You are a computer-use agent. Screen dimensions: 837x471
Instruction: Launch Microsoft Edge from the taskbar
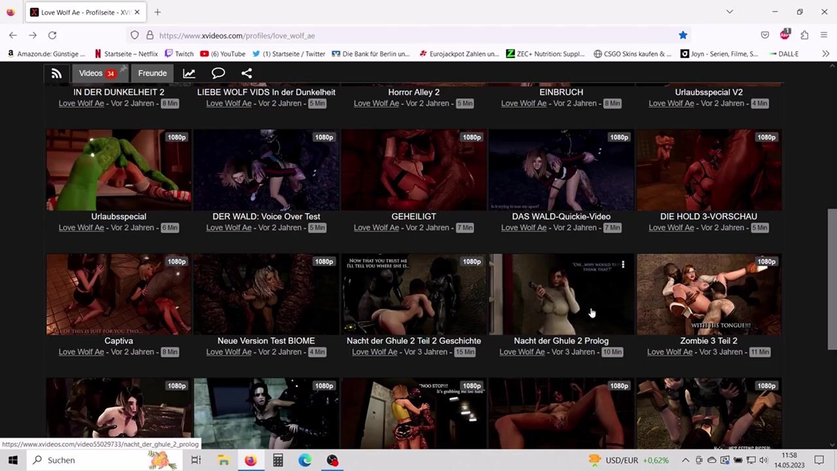pos(305,460)
